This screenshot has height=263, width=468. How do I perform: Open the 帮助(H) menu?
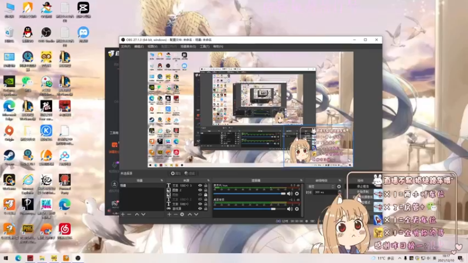point(218,47)
